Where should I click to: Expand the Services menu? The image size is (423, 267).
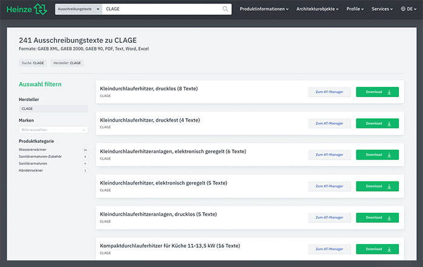[381, 9]
